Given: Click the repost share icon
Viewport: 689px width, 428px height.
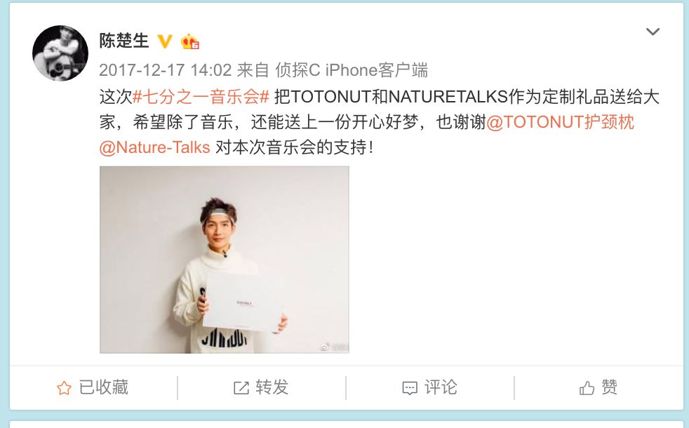Looking at the screenshot, I should pyautogui.click(x=241, y=388).
